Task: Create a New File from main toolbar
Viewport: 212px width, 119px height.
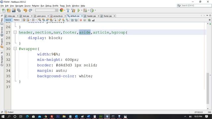Action: click(x=4, y=10)
